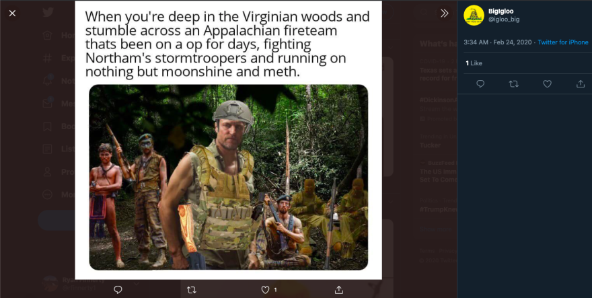Click dimmed Bookmarks icon in left nav
This screenshot has height=298, width=592.
tap(47, 126)
